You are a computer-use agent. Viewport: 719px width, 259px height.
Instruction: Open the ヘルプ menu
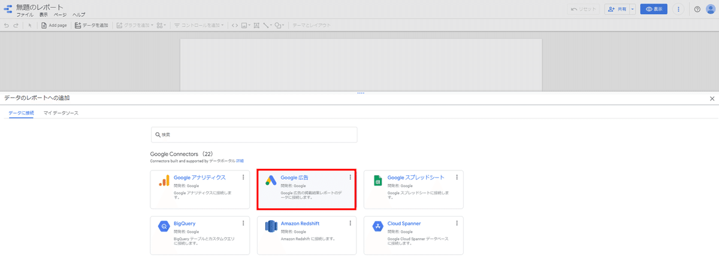tap(78, 14)
